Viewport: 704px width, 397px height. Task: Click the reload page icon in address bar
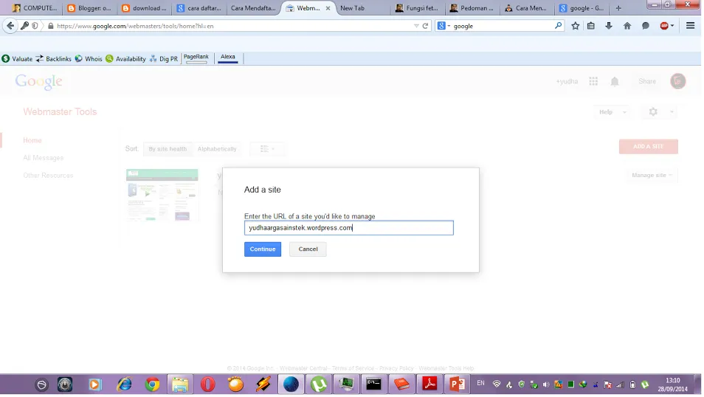click(x=425, y=26)
